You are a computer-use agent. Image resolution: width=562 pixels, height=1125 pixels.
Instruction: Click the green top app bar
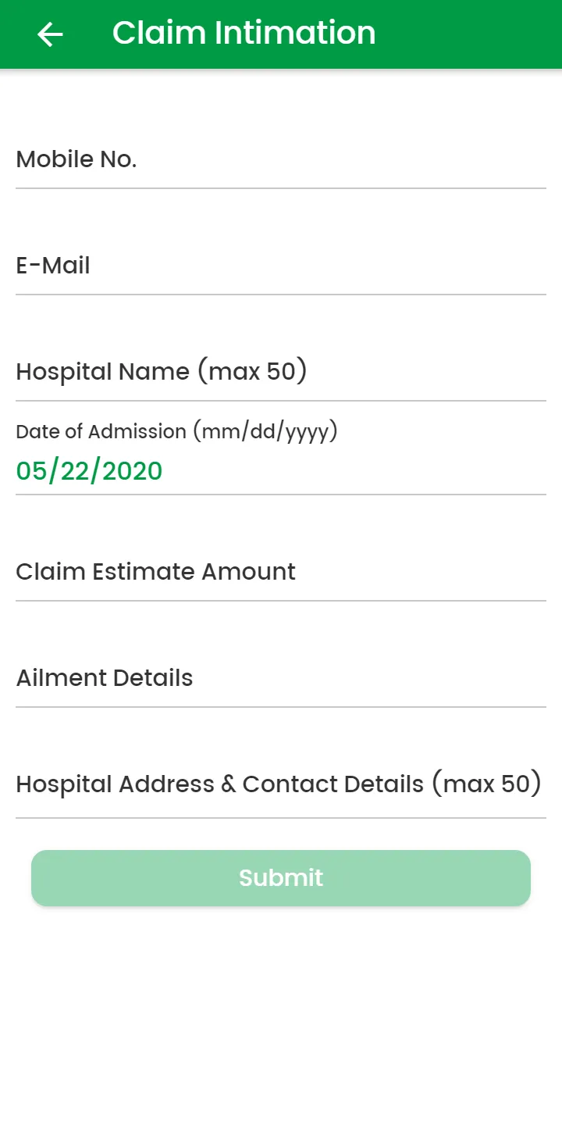[x=468, y=34]
